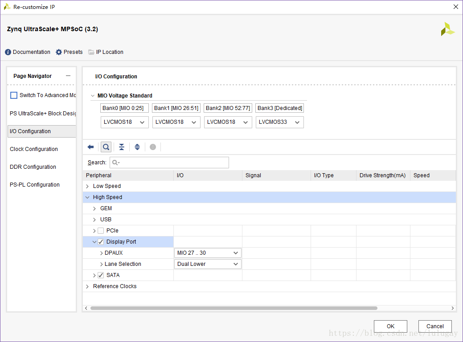
Task: Expand the Low Speed peripheral group
Action: coord(87,186)
